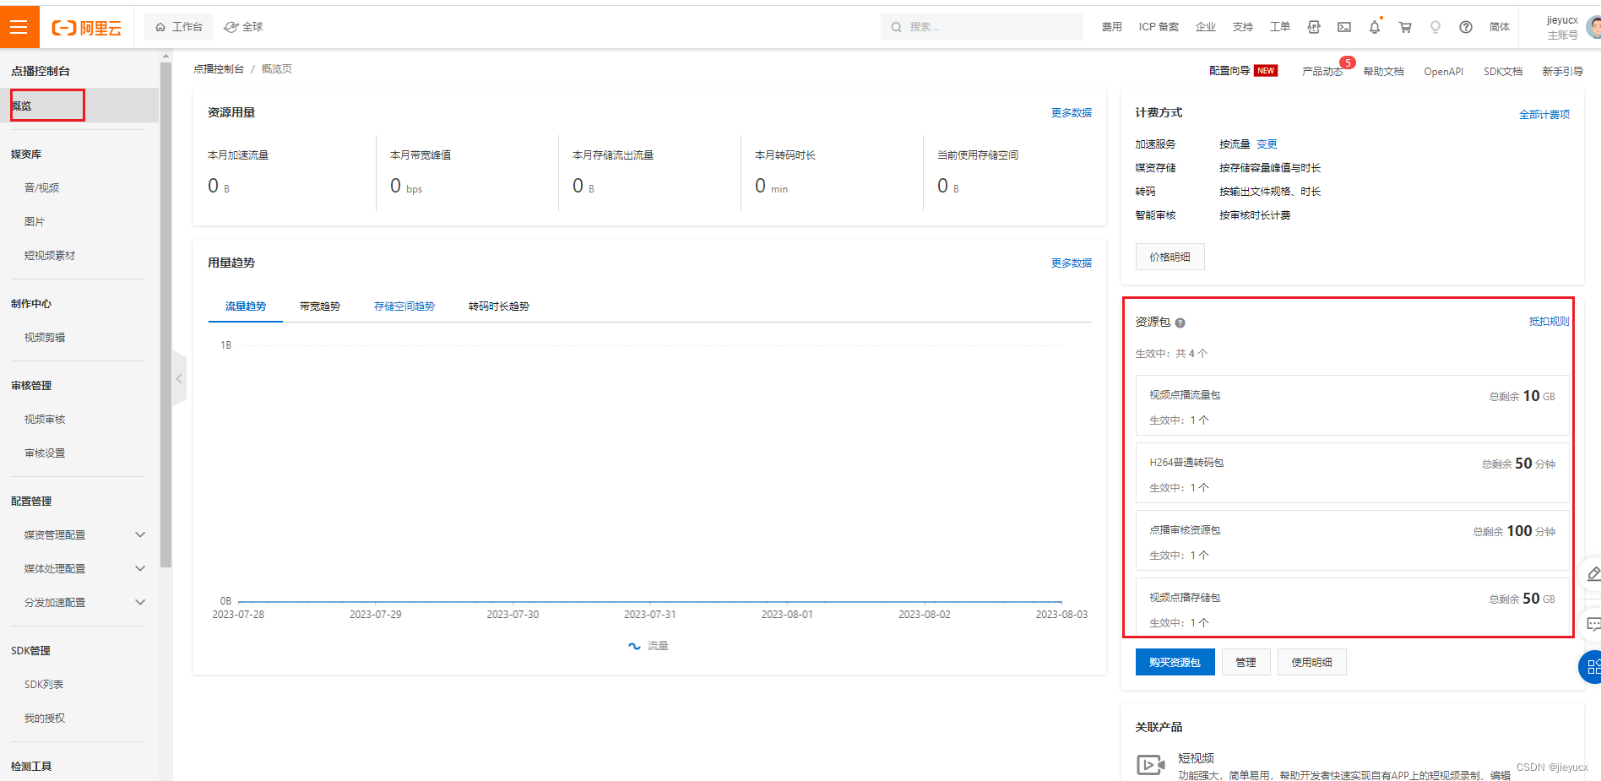Click 变更 next to 按流量
This screenshot has height=781, width=1601.
[x=1267, y=144]
